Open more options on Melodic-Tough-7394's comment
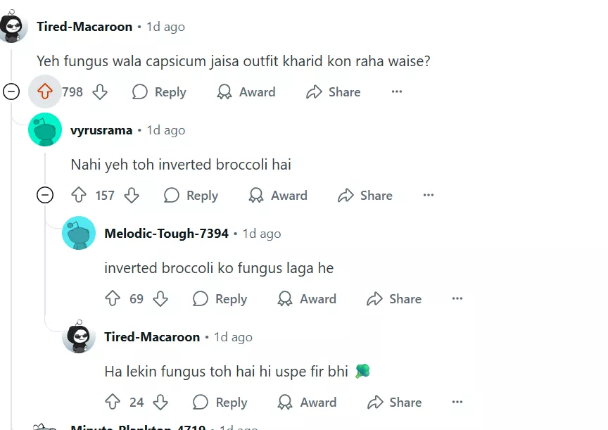 [457, 299]
